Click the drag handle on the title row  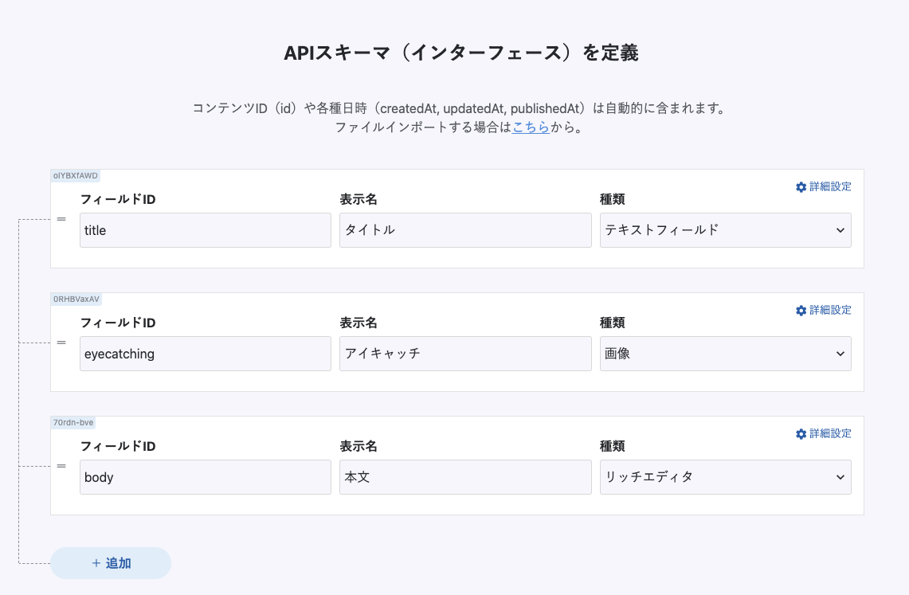click(x=61, y=218)
